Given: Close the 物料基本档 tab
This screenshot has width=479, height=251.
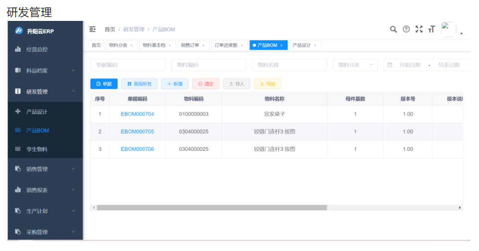Looking at the screenshot, I should pyautogui.click(x=169, y=46).
